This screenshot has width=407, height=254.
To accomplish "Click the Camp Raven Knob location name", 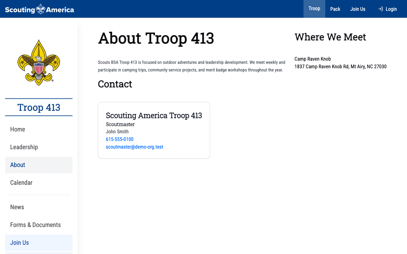I will [x=313, y=59].
